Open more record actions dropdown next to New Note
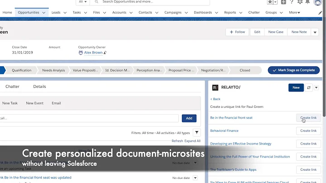The height and width of the screenshot is (183, 326). point(315,32)
